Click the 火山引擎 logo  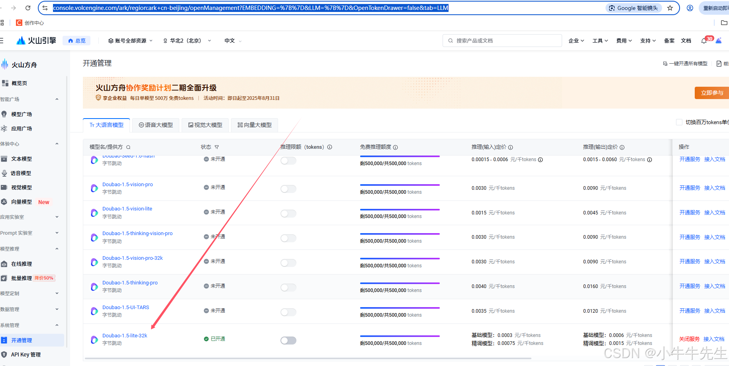click(36, 41)
